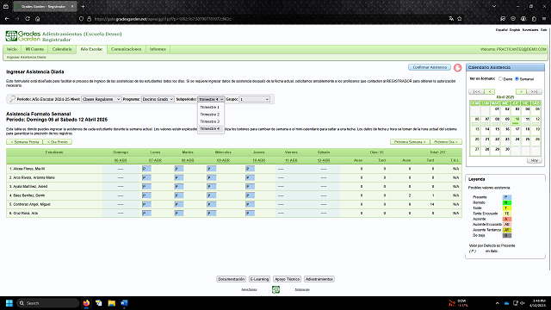Click the Ausente red legend swatch
The image size is (551, 310).
[507, 219]
